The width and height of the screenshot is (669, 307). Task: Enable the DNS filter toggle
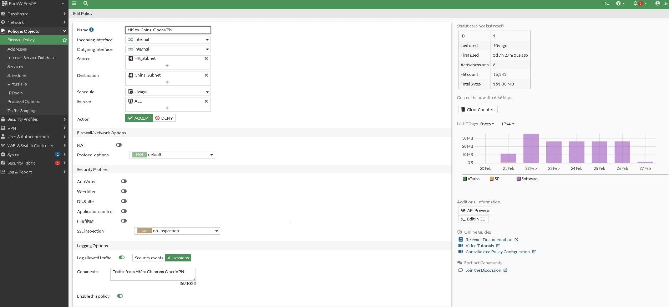coord(124,201)
